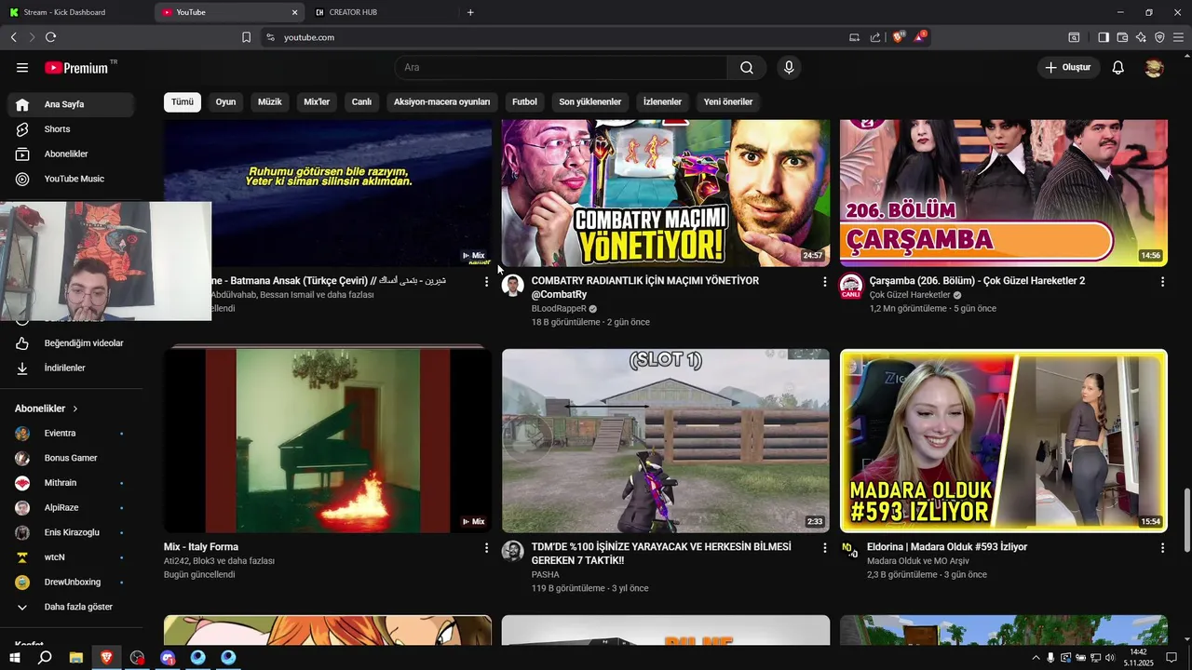
Task: Select the İzlenenler filter chip
Action: [x=662, y=101]
